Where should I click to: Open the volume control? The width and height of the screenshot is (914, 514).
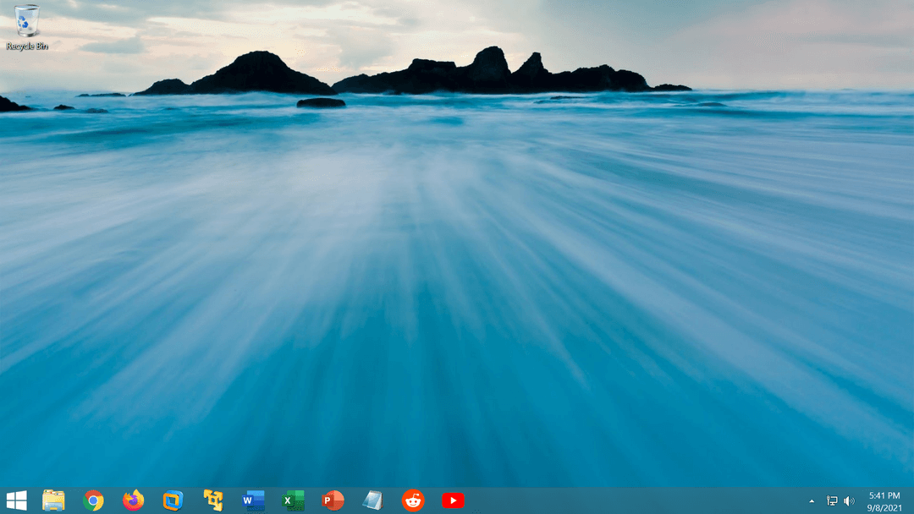(850, 500)
